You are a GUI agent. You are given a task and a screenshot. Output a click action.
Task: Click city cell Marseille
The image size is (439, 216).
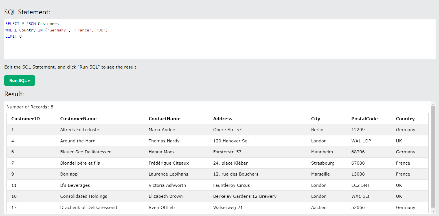[321, 174]
